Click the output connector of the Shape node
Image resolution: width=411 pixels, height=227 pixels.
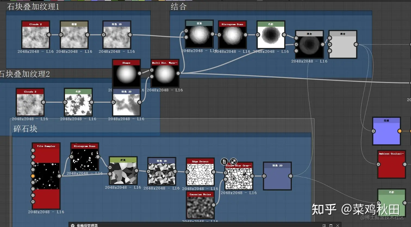click(x=139, y=73)
